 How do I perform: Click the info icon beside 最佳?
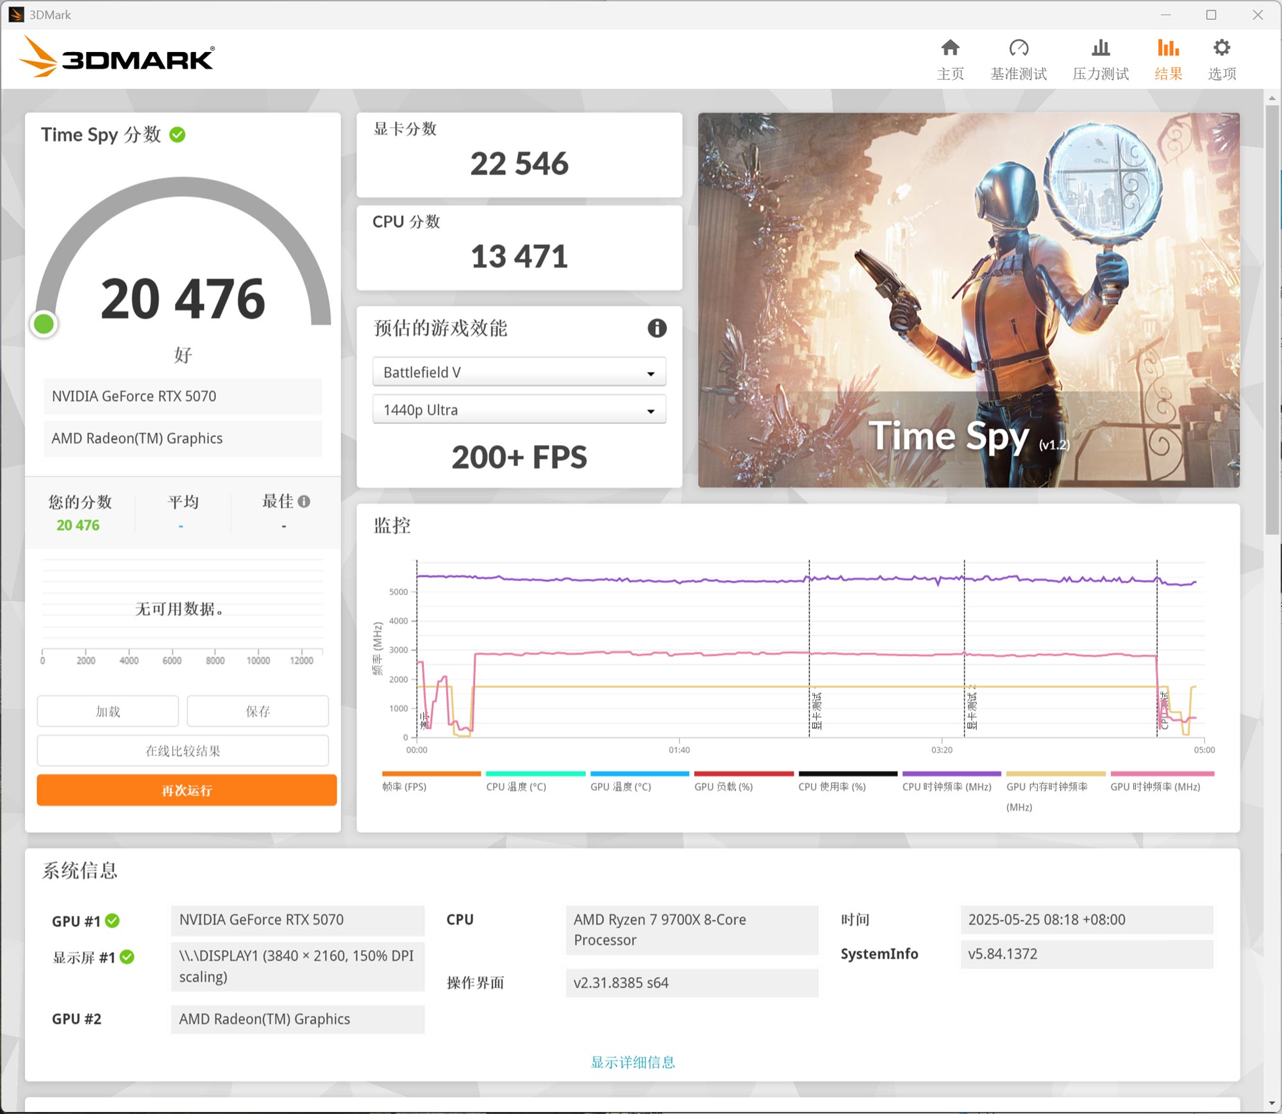(x=304, y=502)
